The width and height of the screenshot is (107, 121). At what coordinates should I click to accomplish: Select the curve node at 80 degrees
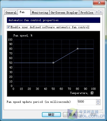tap(78, 49)
